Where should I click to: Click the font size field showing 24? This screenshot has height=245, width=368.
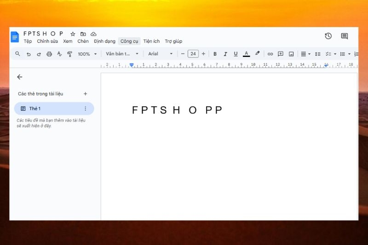point(193,54)
